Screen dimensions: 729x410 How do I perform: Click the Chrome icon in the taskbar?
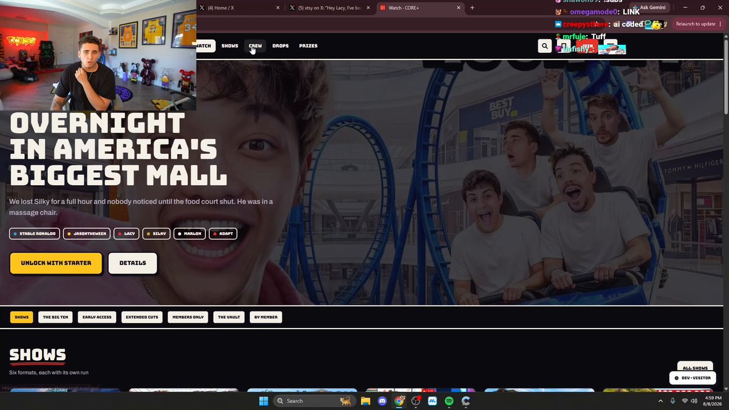(399, 401)
